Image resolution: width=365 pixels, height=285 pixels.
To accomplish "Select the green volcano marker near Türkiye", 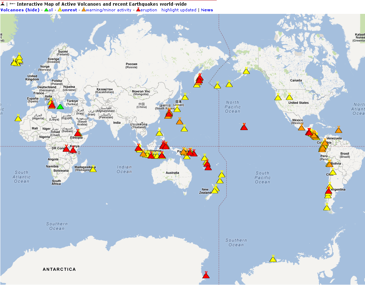I will pyautogui.click(x=60, y=107).
